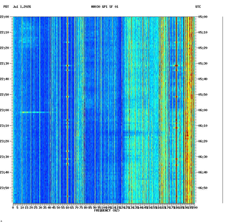
Task: Click the 06:40 UTC time label
Action: 203,172
